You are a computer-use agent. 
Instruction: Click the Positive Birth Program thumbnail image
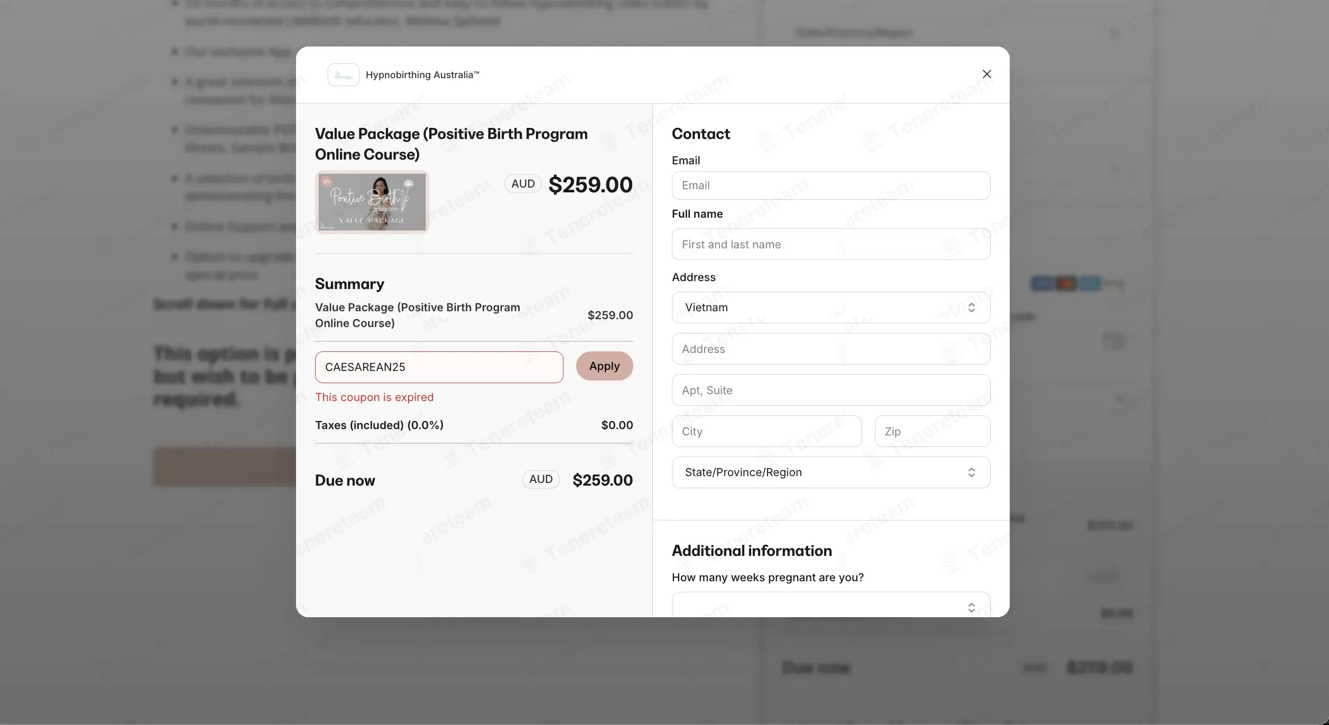click(x=372, y=202)
